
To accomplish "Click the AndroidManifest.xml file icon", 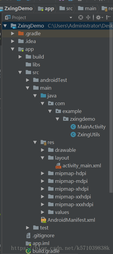I will point(43,220).
